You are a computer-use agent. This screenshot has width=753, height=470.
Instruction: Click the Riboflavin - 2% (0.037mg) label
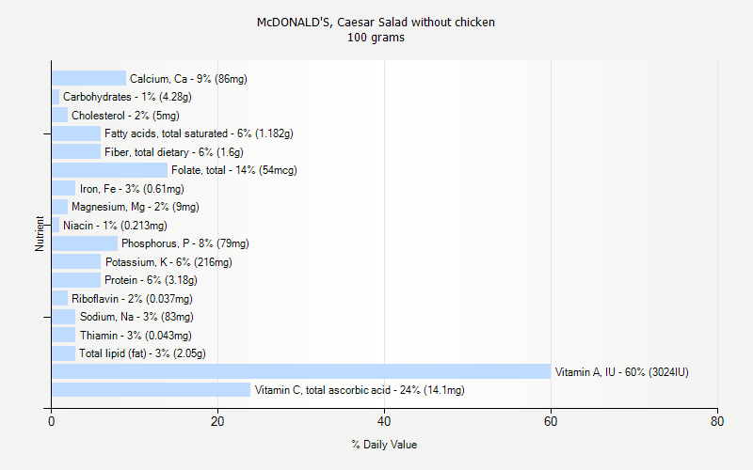[132, 299]
